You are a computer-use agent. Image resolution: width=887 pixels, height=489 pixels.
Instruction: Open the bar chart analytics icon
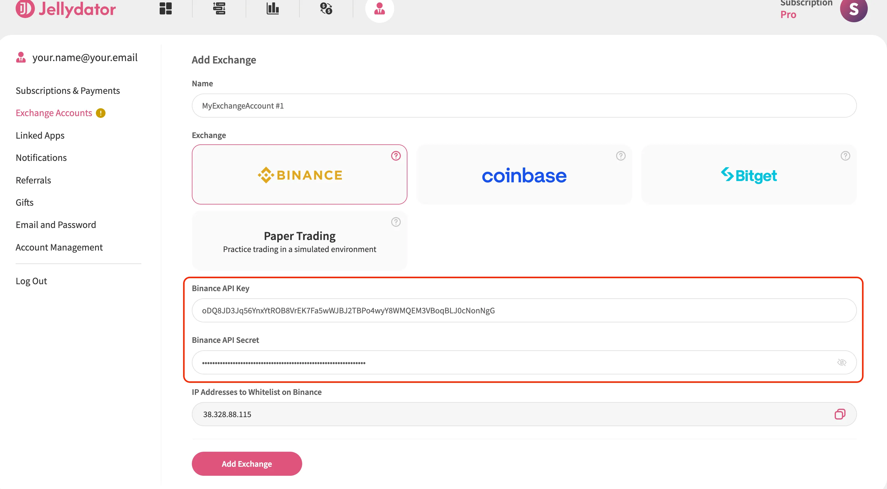[273, 8]
